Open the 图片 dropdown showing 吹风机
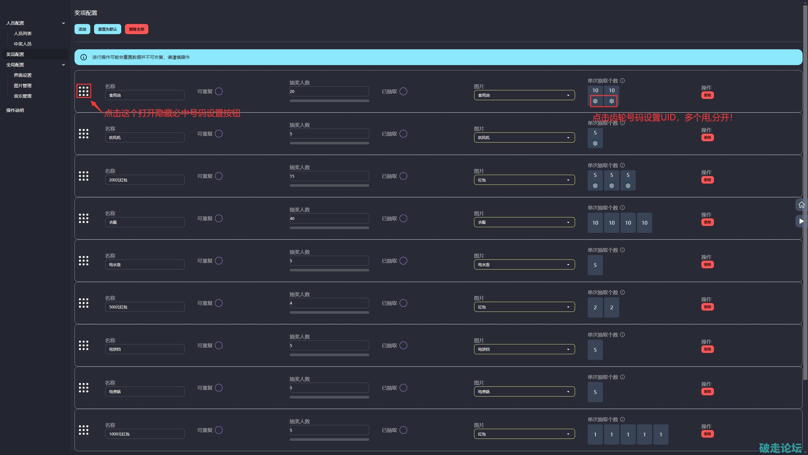 point(524,137)
